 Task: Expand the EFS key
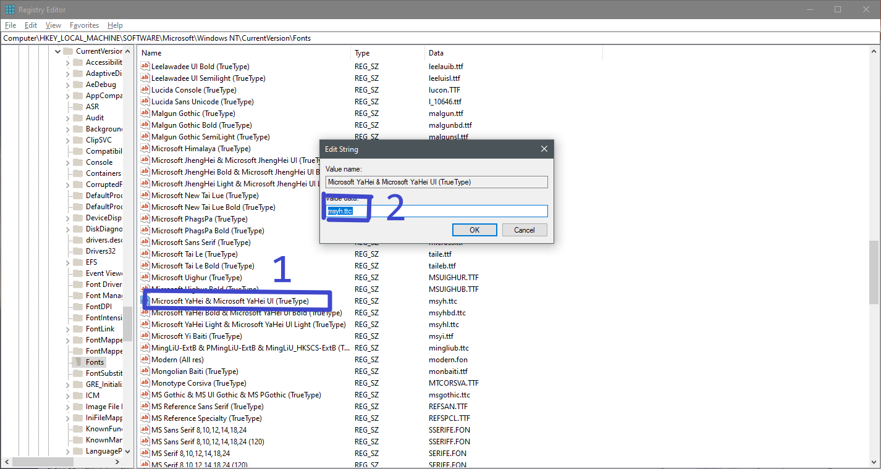click(68, 262)
